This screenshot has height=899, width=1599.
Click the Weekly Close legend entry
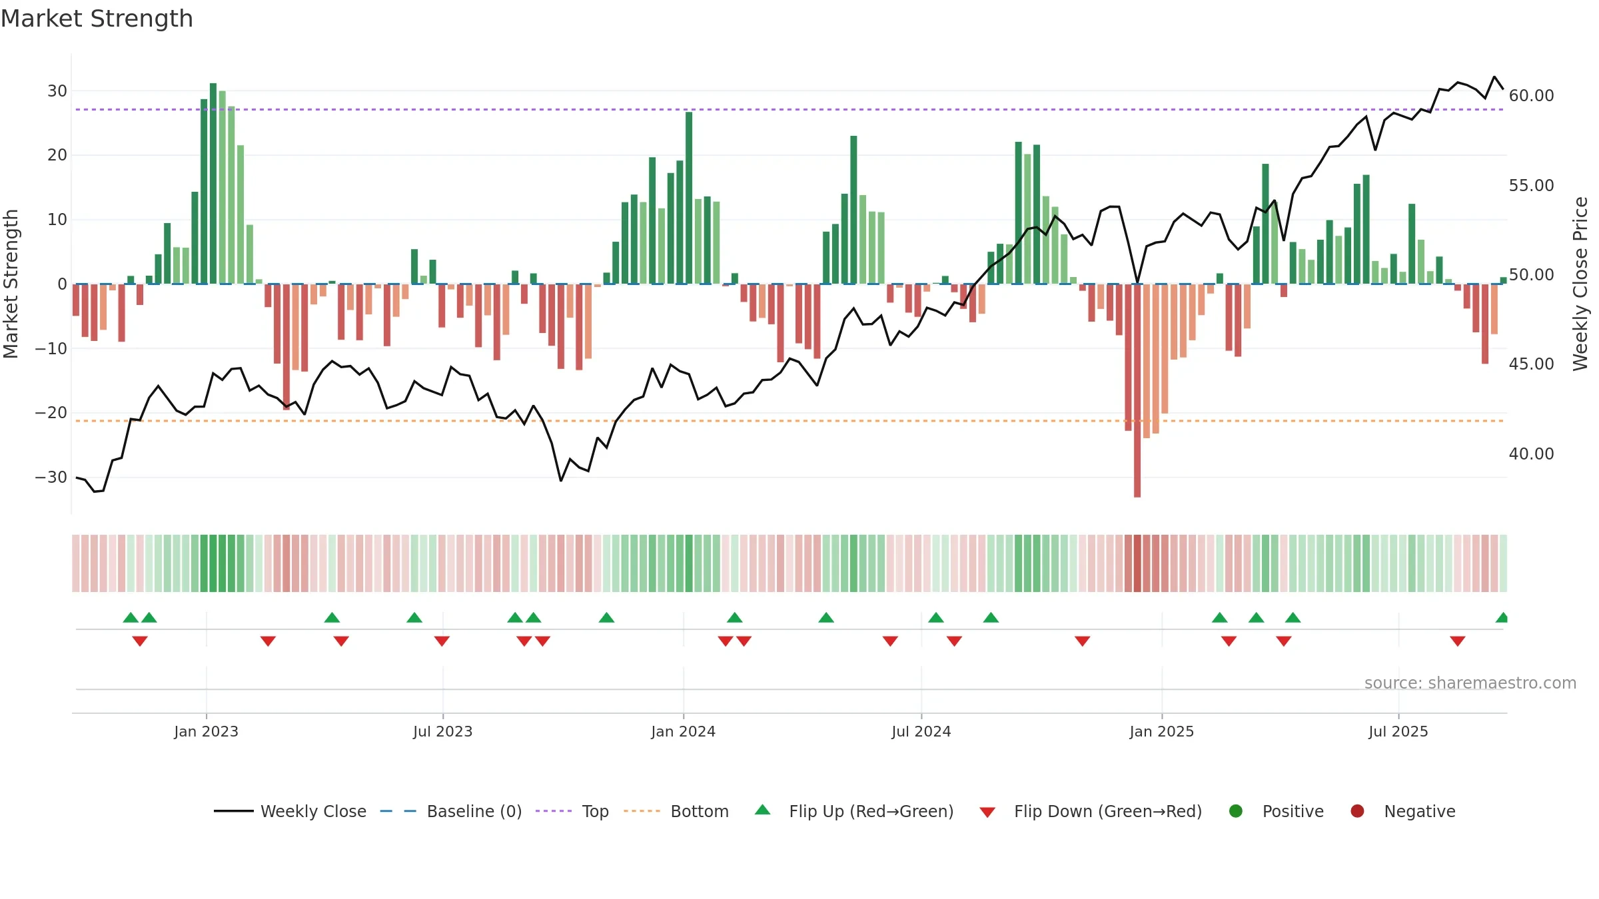290,811
